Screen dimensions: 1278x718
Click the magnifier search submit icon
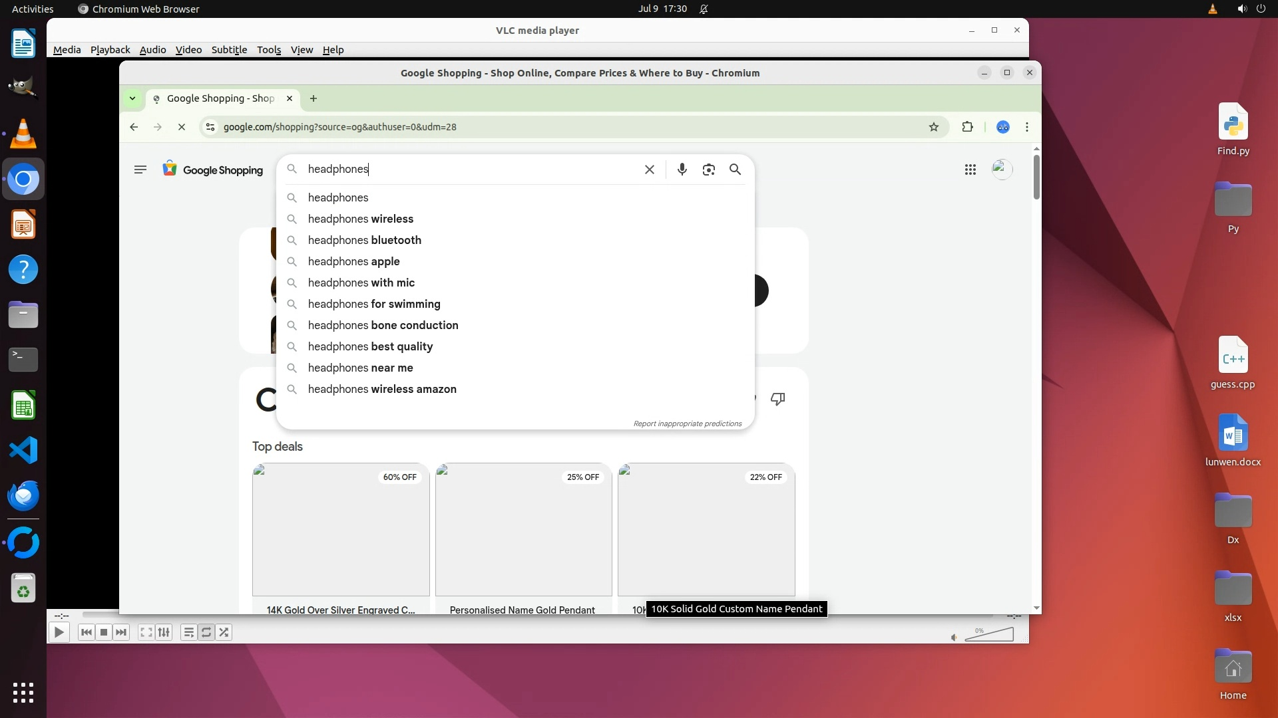[735, 170]
